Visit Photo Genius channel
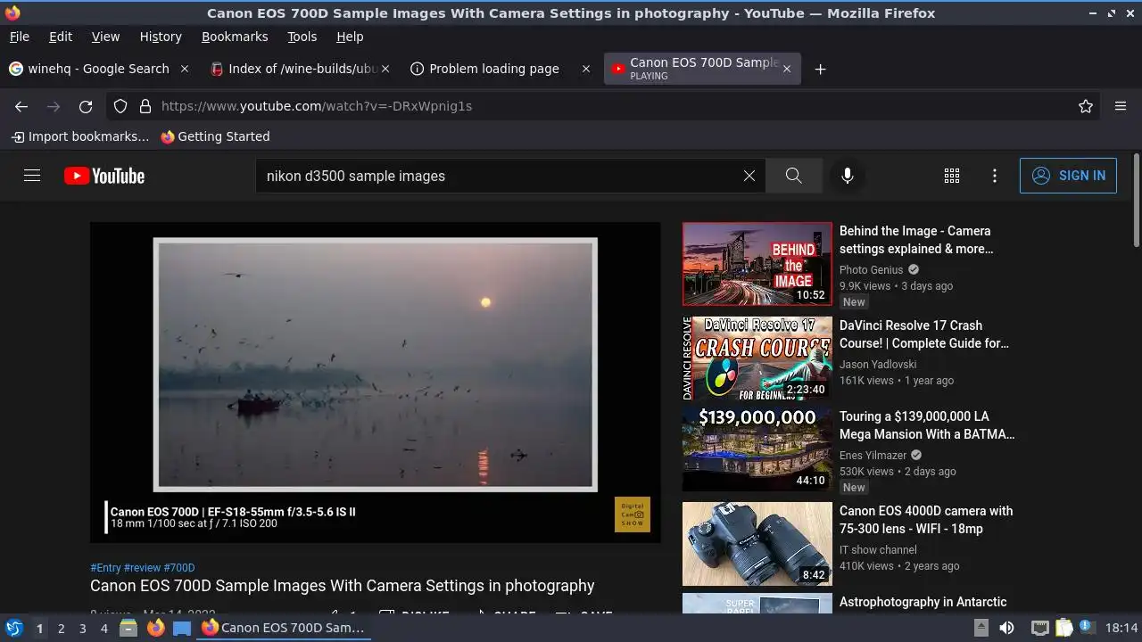 tap(872, 269)
